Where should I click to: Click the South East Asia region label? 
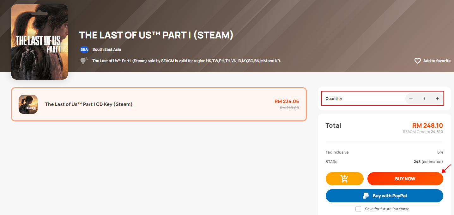pyautogui.click(x=106, y=49)
